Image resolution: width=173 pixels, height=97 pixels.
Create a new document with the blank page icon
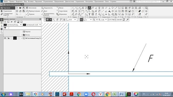[x=17, y=8]
